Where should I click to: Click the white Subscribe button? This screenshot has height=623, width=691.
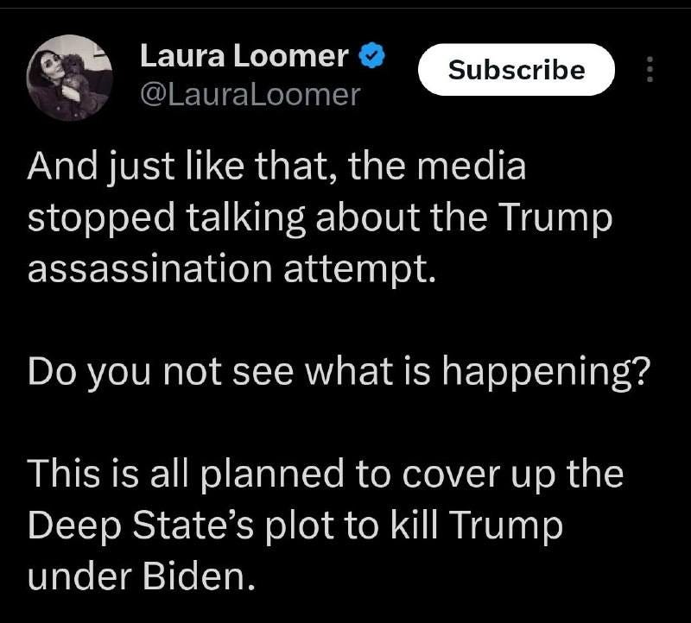[x=516, y=70]
